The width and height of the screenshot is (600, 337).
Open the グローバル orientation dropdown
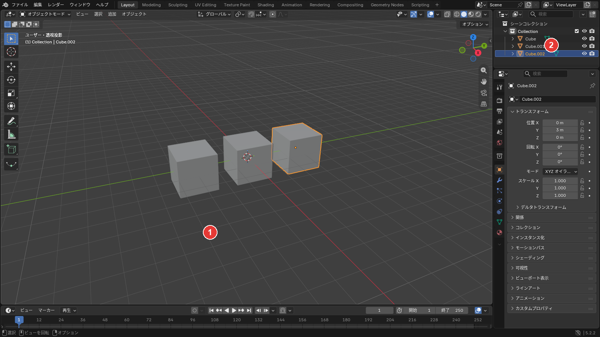point(214,14)
